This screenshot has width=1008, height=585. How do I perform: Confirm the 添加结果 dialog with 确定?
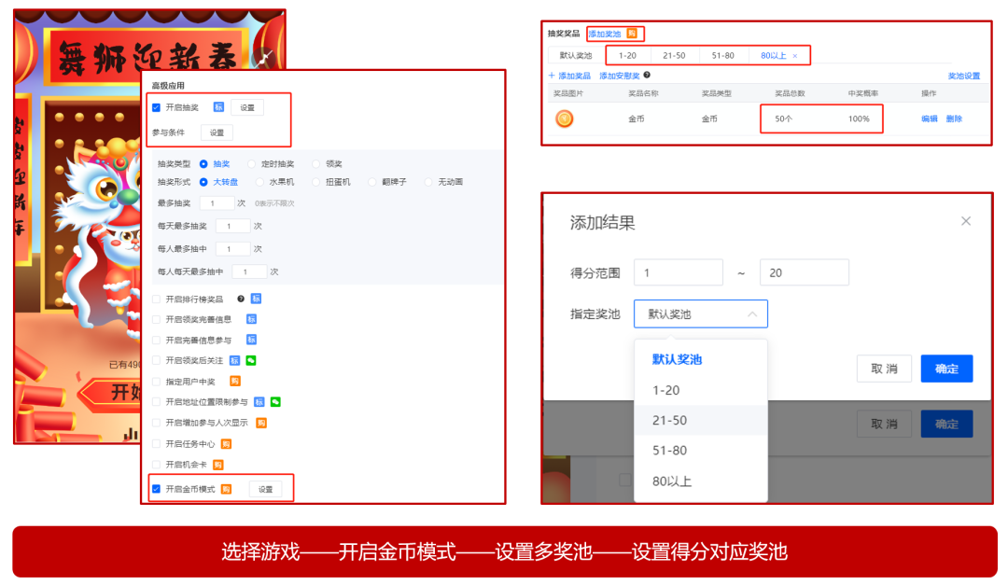(x=946, y=369)
